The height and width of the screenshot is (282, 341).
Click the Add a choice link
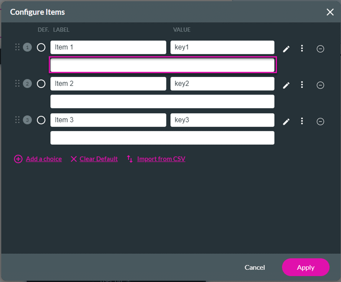(x=44, y=159)
